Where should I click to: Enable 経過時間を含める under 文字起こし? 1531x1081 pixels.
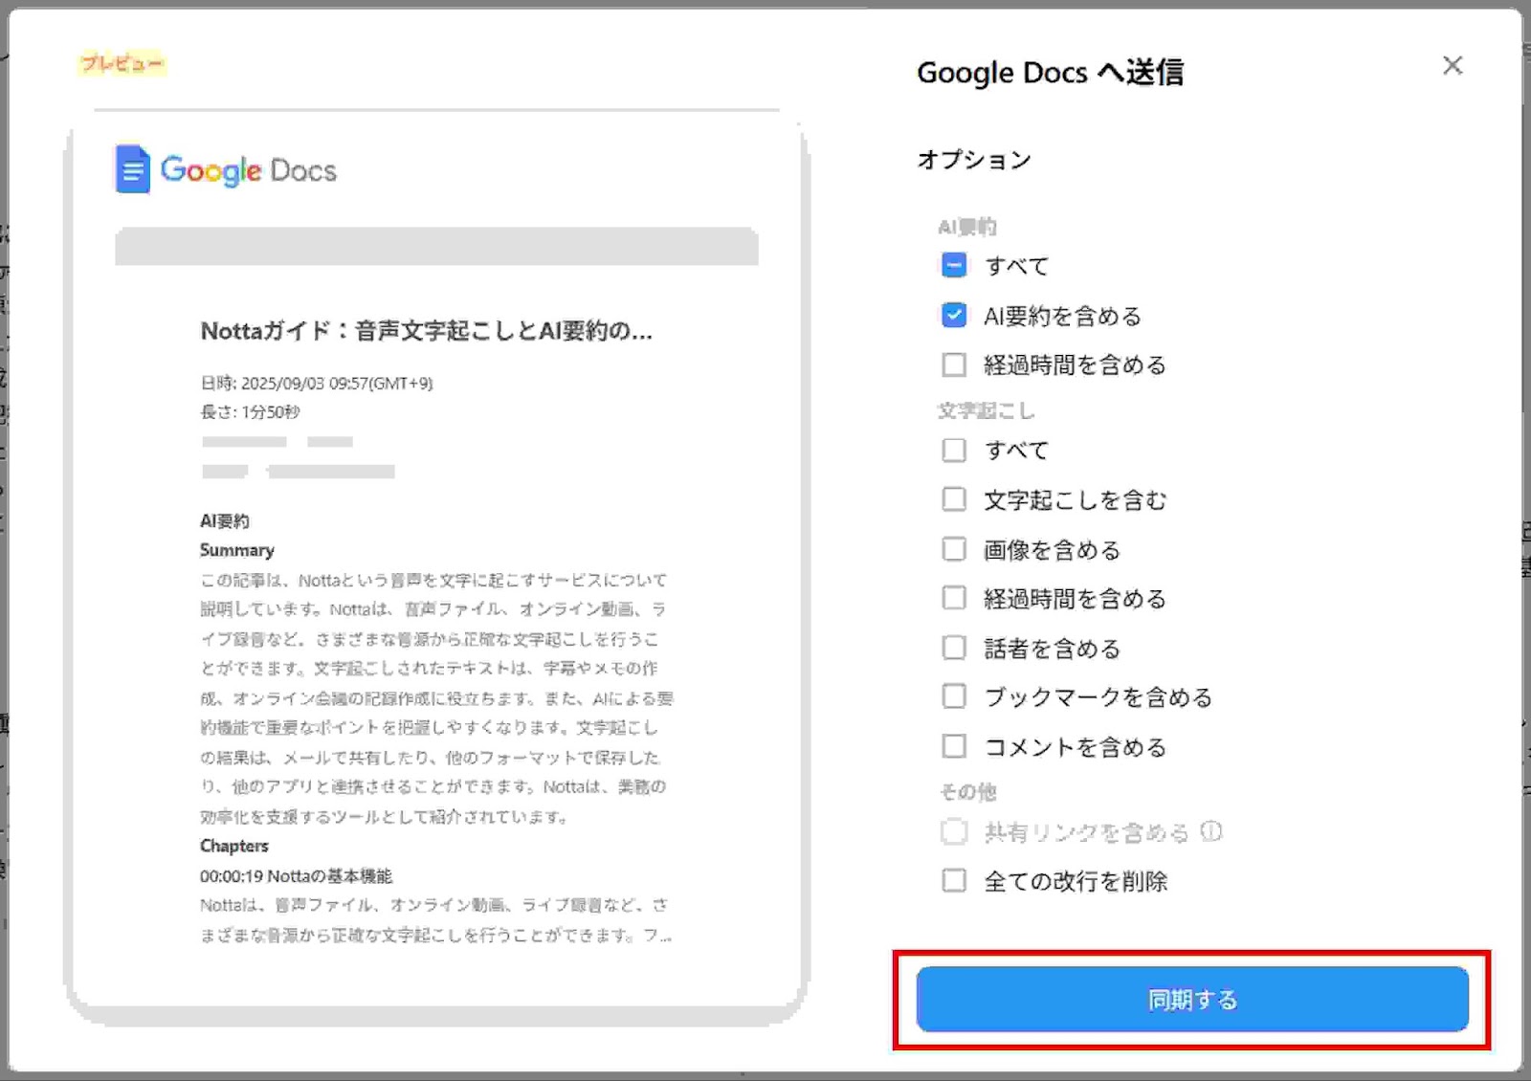pyautogui.click(x=954, y=598)
